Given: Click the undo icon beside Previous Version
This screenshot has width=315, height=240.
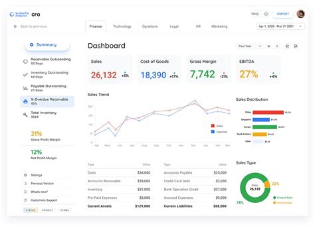Looking at the screenshot, I should 25,184.
